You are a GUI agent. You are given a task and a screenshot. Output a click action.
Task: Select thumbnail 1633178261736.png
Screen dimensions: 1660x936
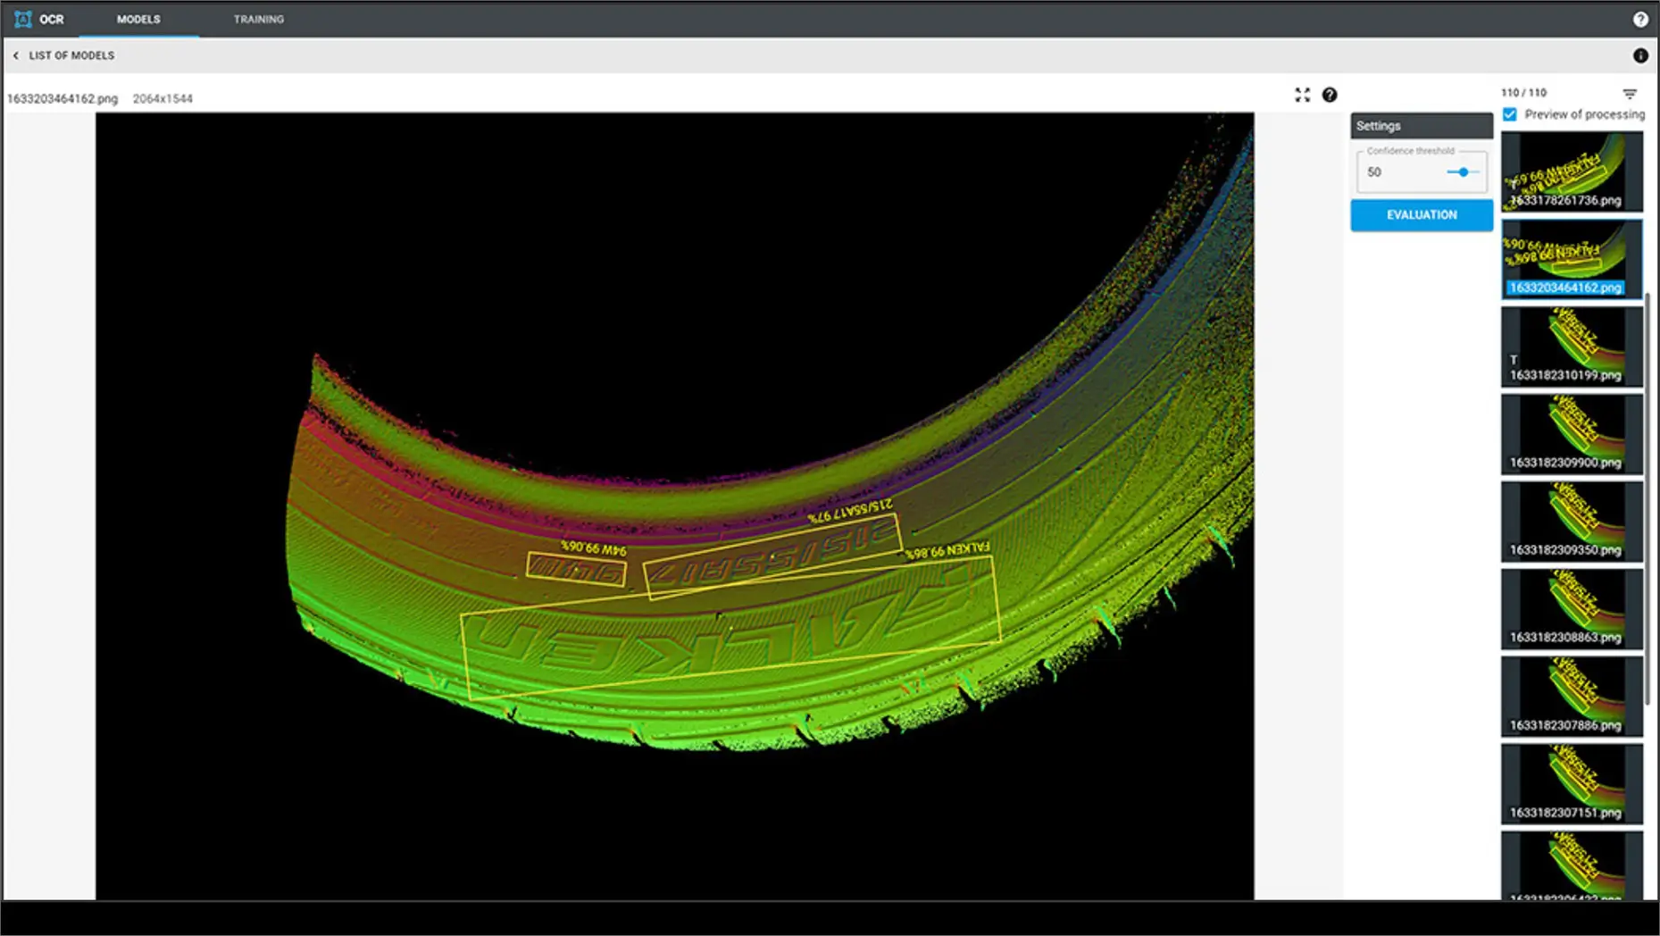coord(1572,171)
